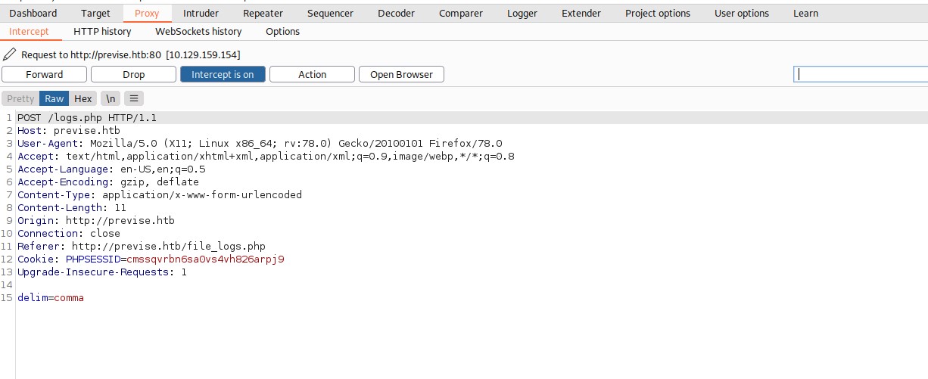Click the pencil edit target icon

(9, 54)
